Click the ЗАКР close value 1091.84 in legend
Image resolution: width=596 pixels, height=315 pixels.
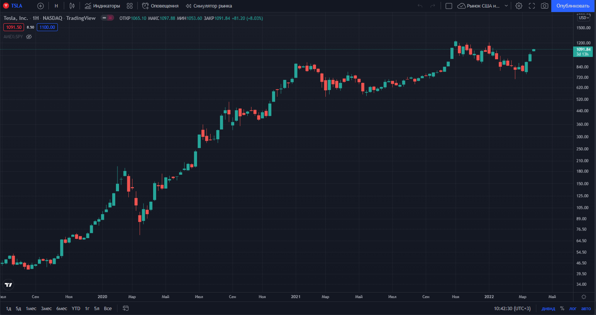tap(222, 18)
